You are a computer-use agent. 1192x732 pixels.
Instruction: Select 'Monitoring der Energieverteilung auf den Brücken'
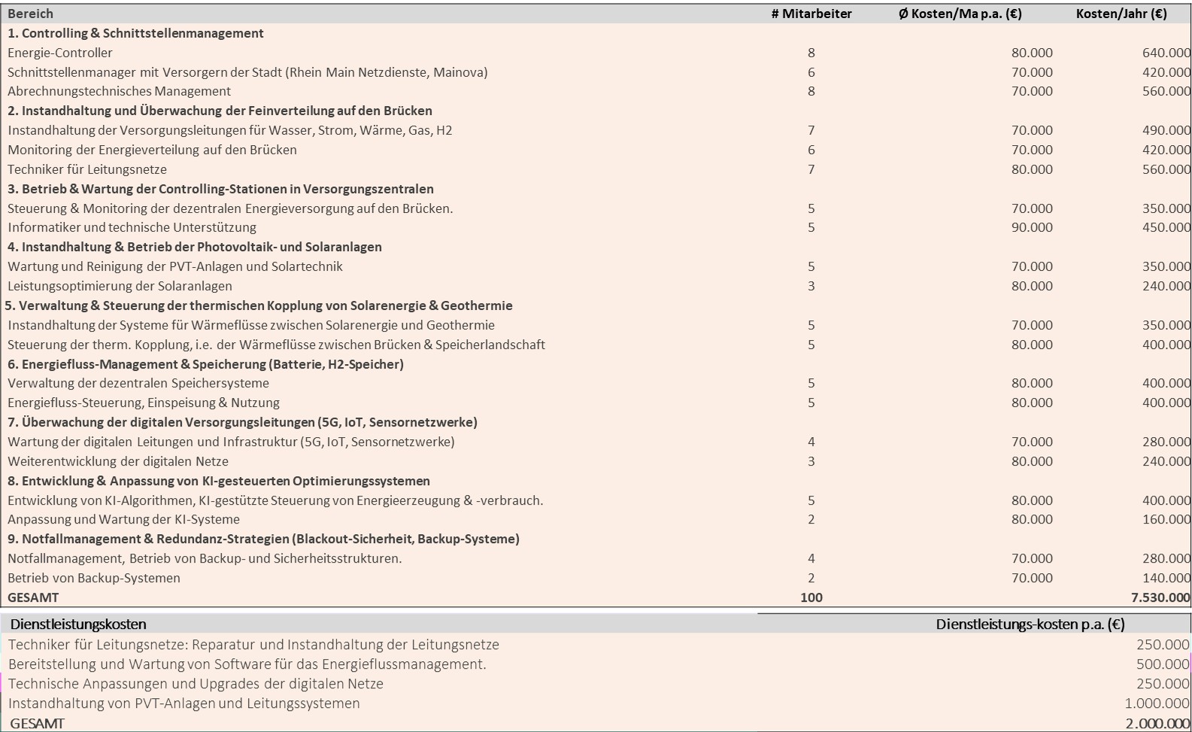click(152, 150)
